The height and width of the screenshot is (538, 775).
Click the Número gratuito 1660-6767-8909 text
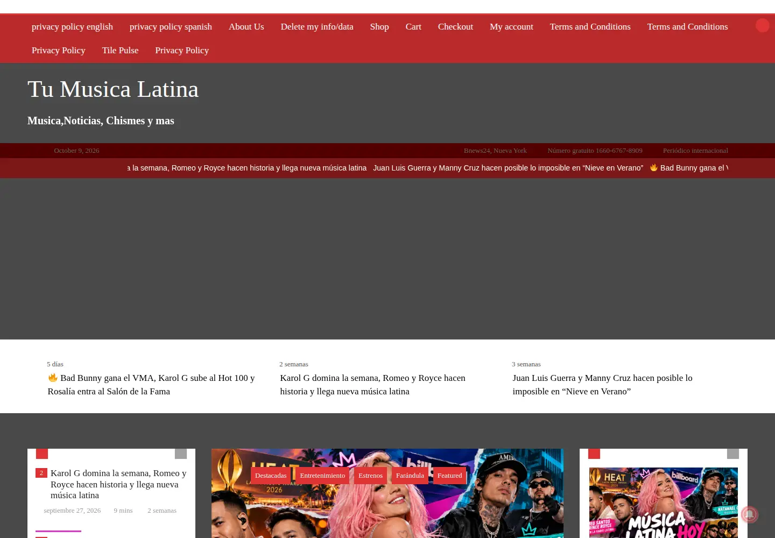(x=595, y=151)
